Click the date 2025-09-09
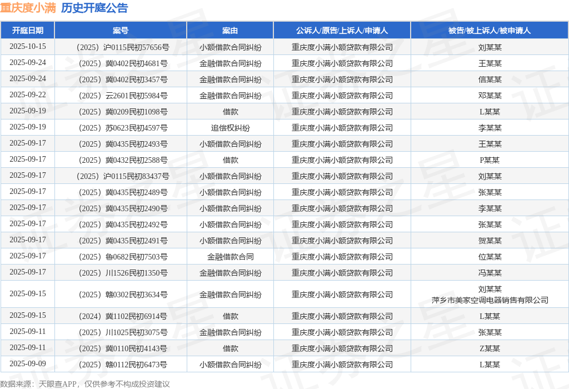This screenshot has height=389, width=569. pyautogui.click(x=28, y=363)
